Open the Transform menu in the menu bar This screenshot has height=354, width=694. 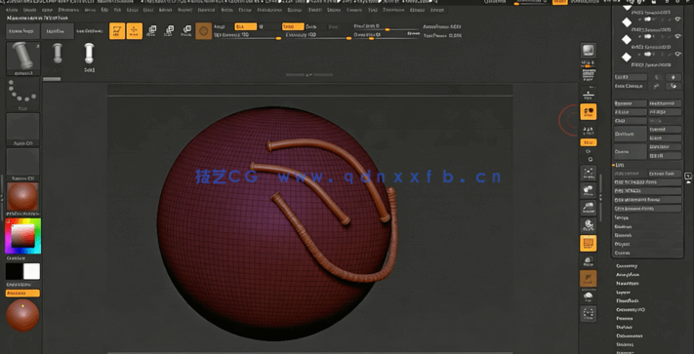pyautogui.click(x=394, y=10)
